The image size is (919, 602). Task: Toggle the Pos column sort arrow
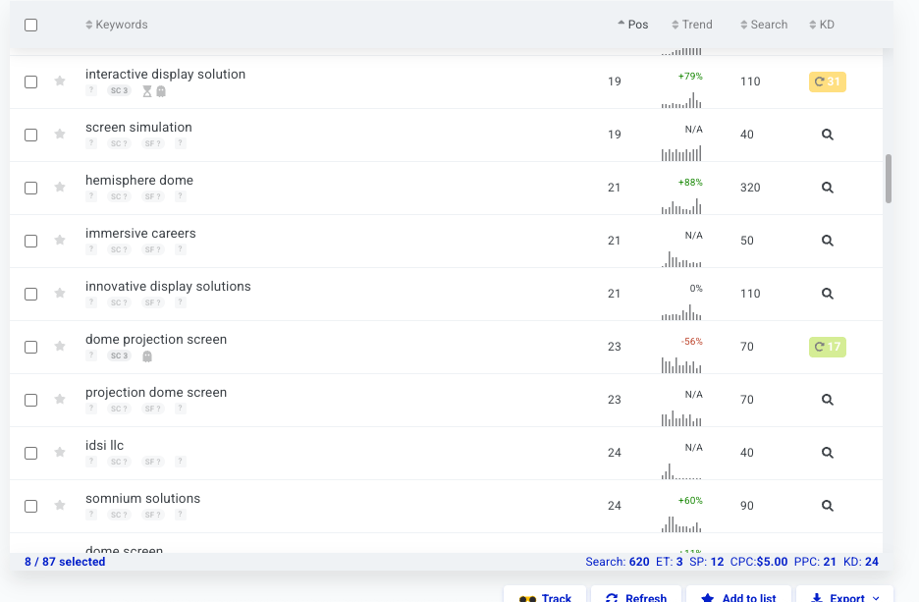tap(622, 24)
